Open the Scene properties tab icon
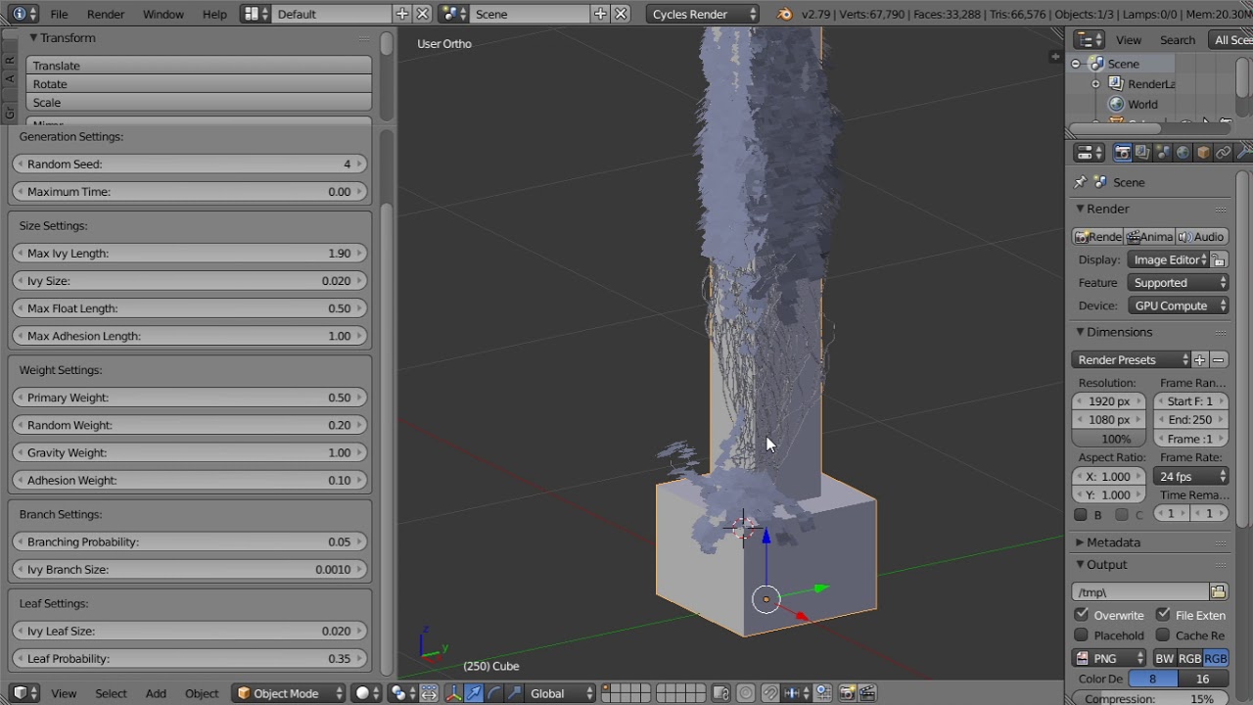This screenshot has width=1253, height=705. tap(1163, 153)
